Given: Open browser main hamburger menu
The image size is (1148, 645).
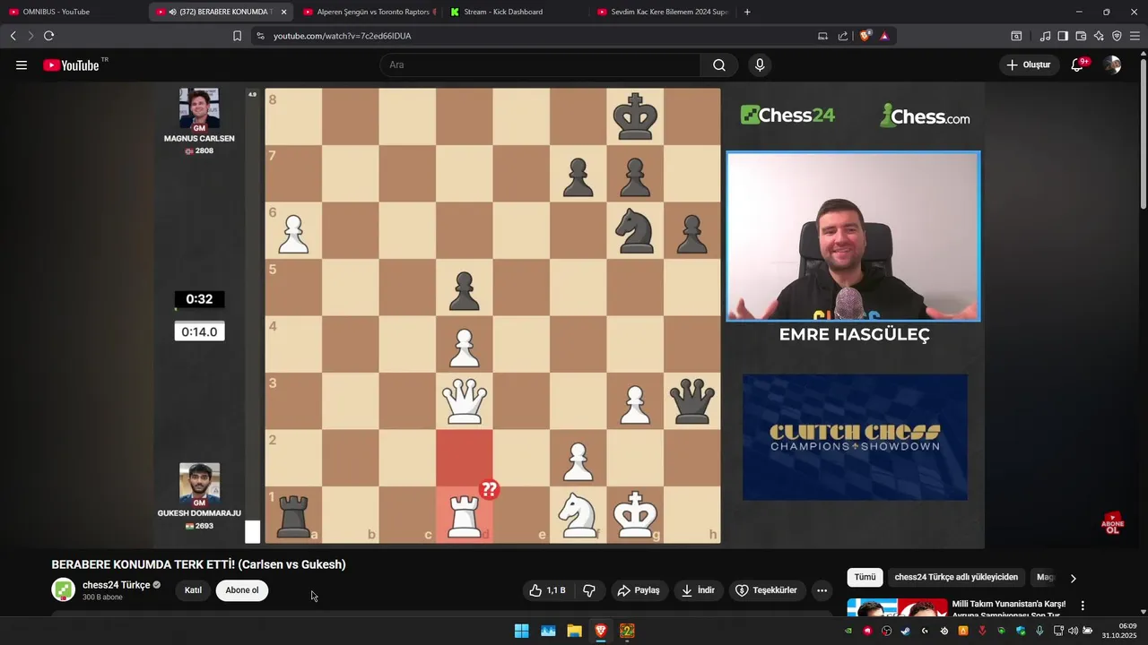Looking at the screenshot, I should [1135, 36].
